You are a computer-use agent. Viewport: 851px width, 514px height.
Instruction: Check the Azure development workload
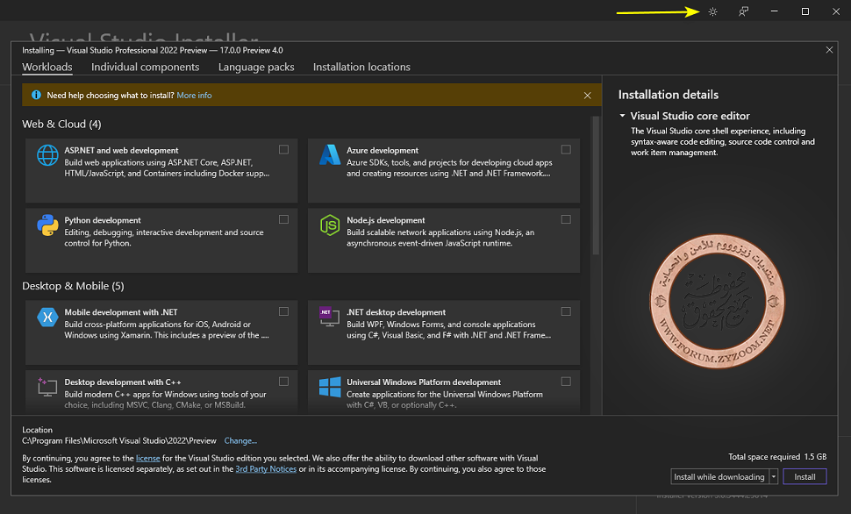(566, 149)
